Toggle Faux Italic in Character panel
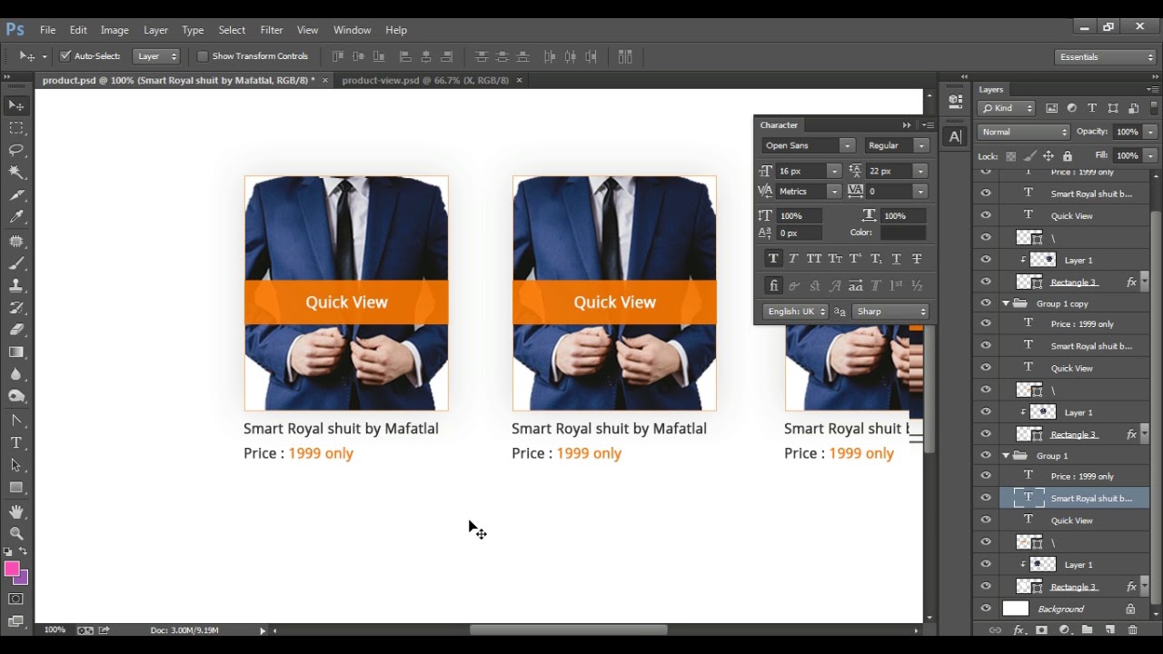The width and height of the screenshot is (1163, 654). [x=793, y=259]
